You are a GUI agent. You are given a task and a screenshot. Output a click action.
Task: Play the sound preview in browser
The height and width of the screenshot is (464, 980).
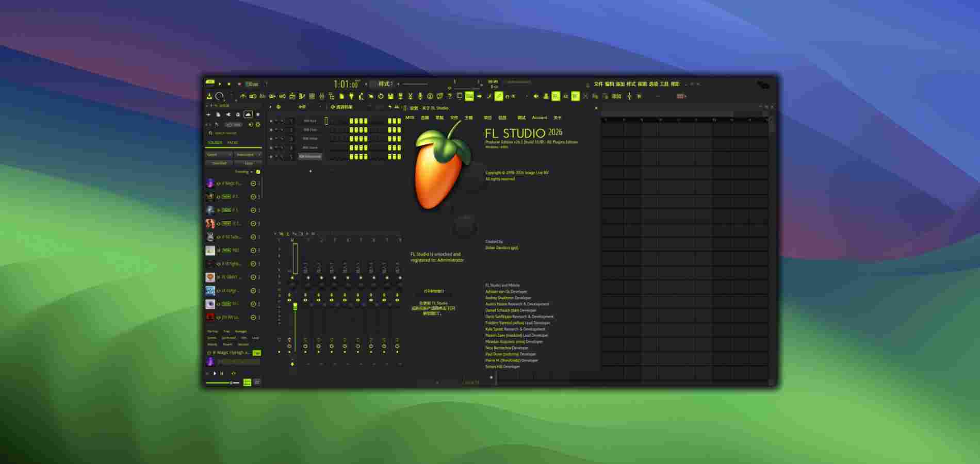(215, 373)
